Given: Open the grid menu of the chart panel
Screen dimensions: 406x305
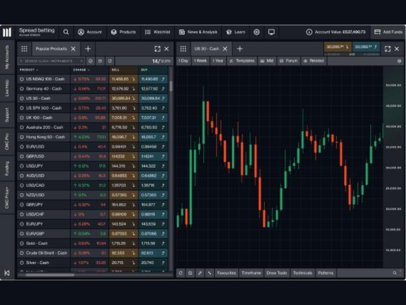Looking at the screenshot, I should [183, 49].
